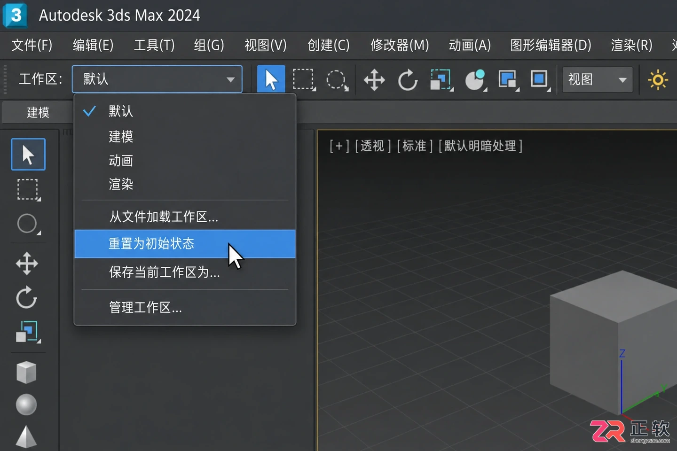Open the 视图 reference coordinate dropdown
Screen dimensions: 677x451
[597, 79]
